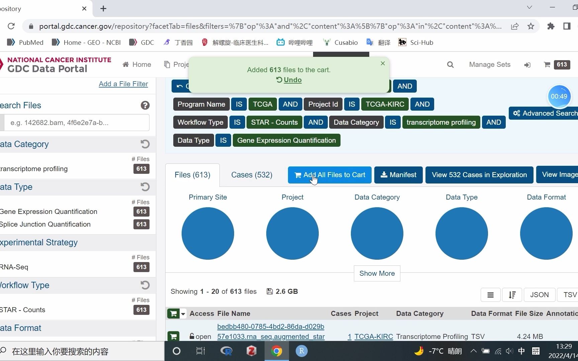Viewport: 578px width, 361px height.
Task: Open TCGA-KIRC project link in table
Action: coord(374,337)
